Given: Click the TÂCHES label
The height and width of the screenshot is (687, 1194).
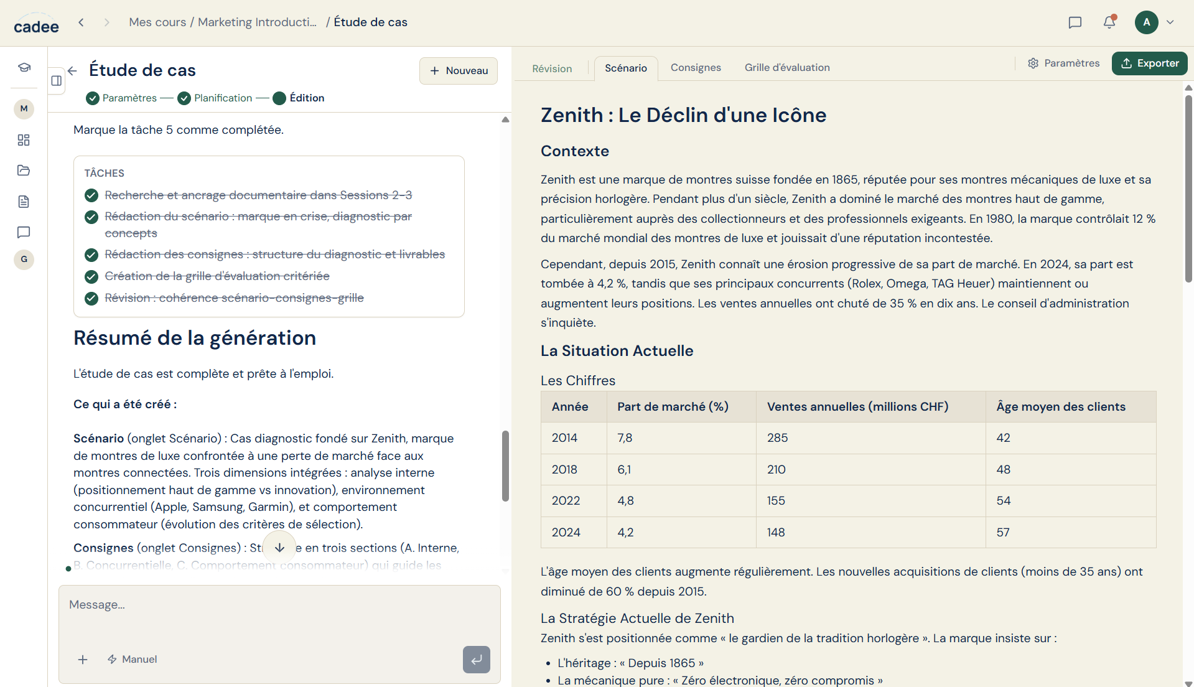Looking at the screenshot, I should click(105, 174).
